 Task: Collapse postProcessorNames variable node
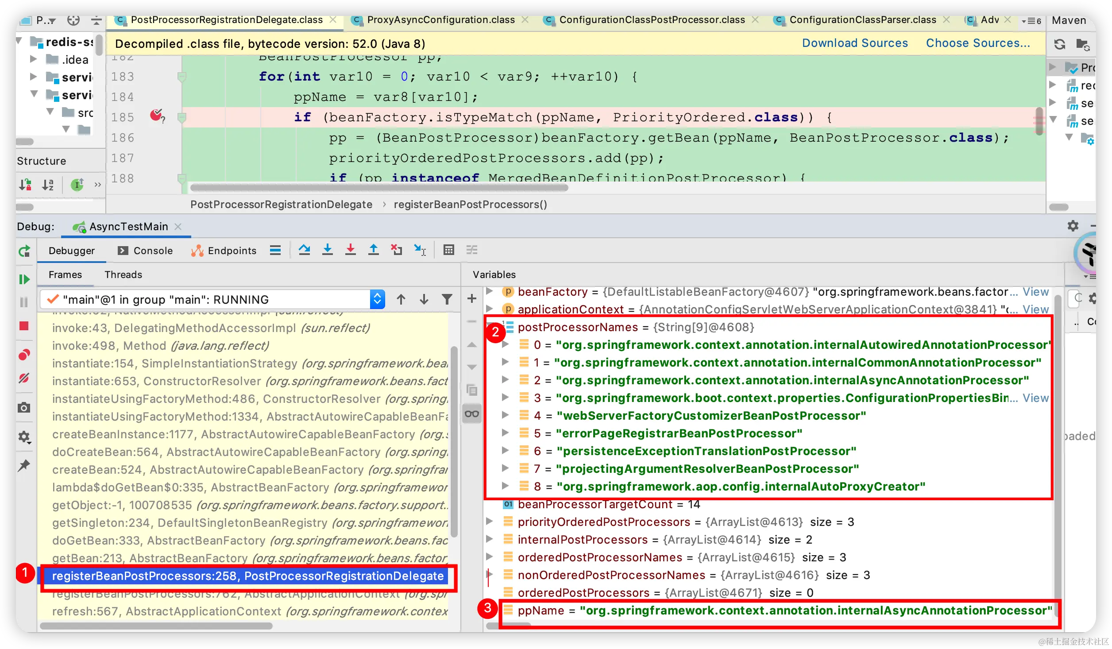tap(490, 327)
